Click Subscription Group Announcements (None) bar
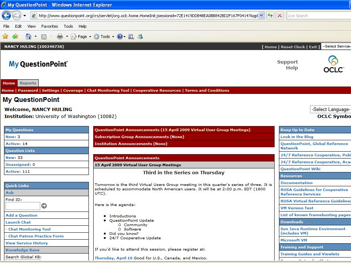 click(x=184, y=137)
